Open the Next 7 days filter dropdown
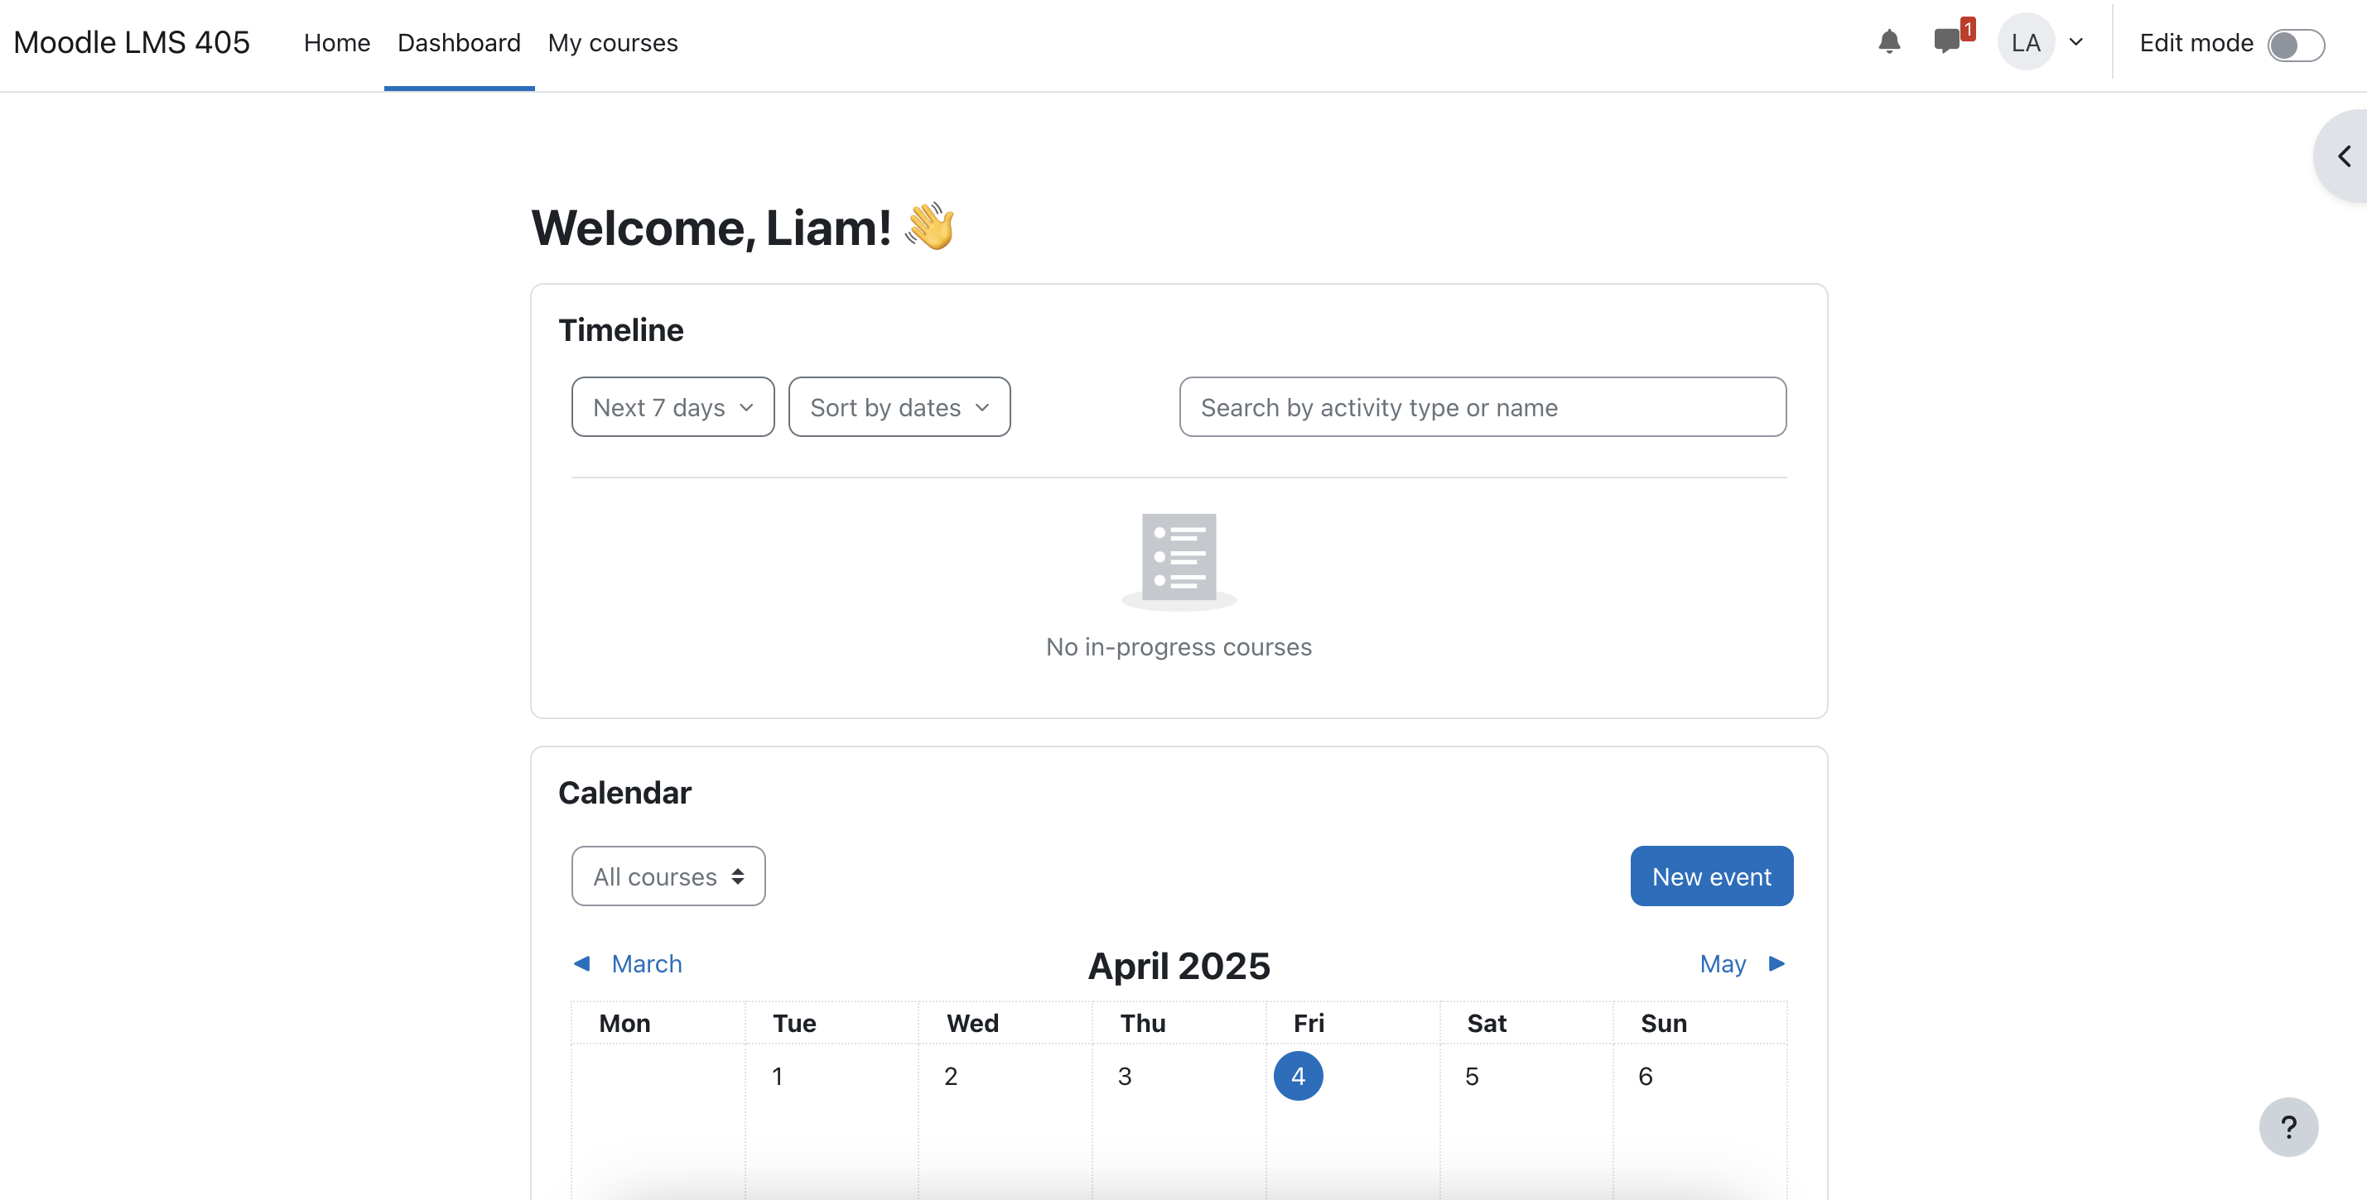2367x1200 pixels. click(x=672, y=406)
